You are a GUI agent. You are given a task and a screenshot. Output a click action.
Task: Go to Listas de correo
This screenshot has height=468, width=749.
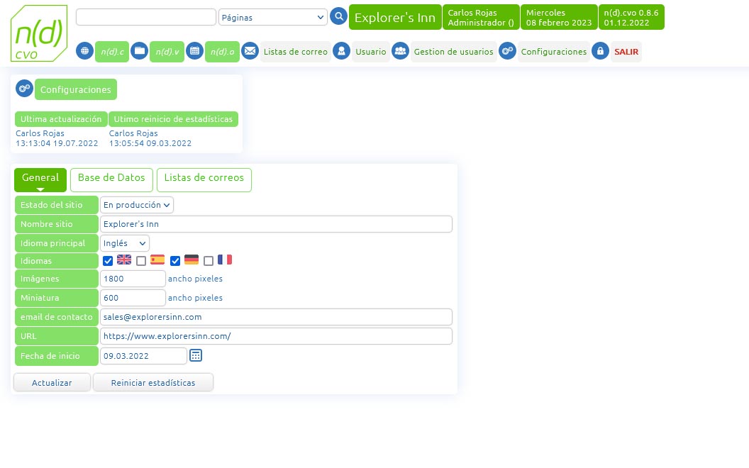click(x=296, y=52)
